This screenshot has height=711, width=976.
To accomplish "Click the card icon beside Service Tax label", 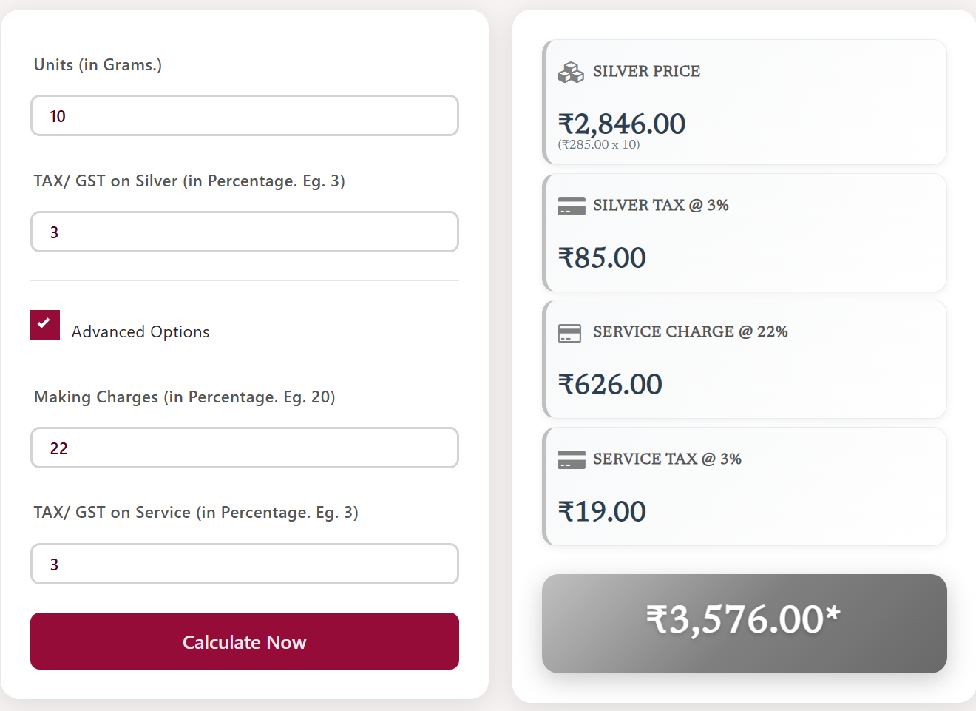I will 569,459.
